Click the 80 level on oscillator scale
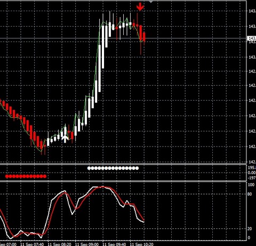The width and height of the screenshot is (256, 246). click(250, 194)
